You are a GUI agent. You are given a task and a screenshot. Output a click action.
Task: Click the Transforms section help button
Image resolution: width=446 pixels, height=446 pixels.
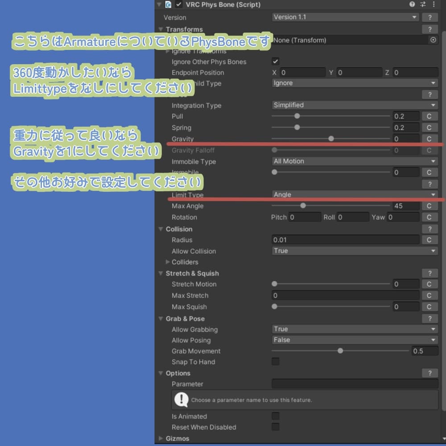[430, 29]
